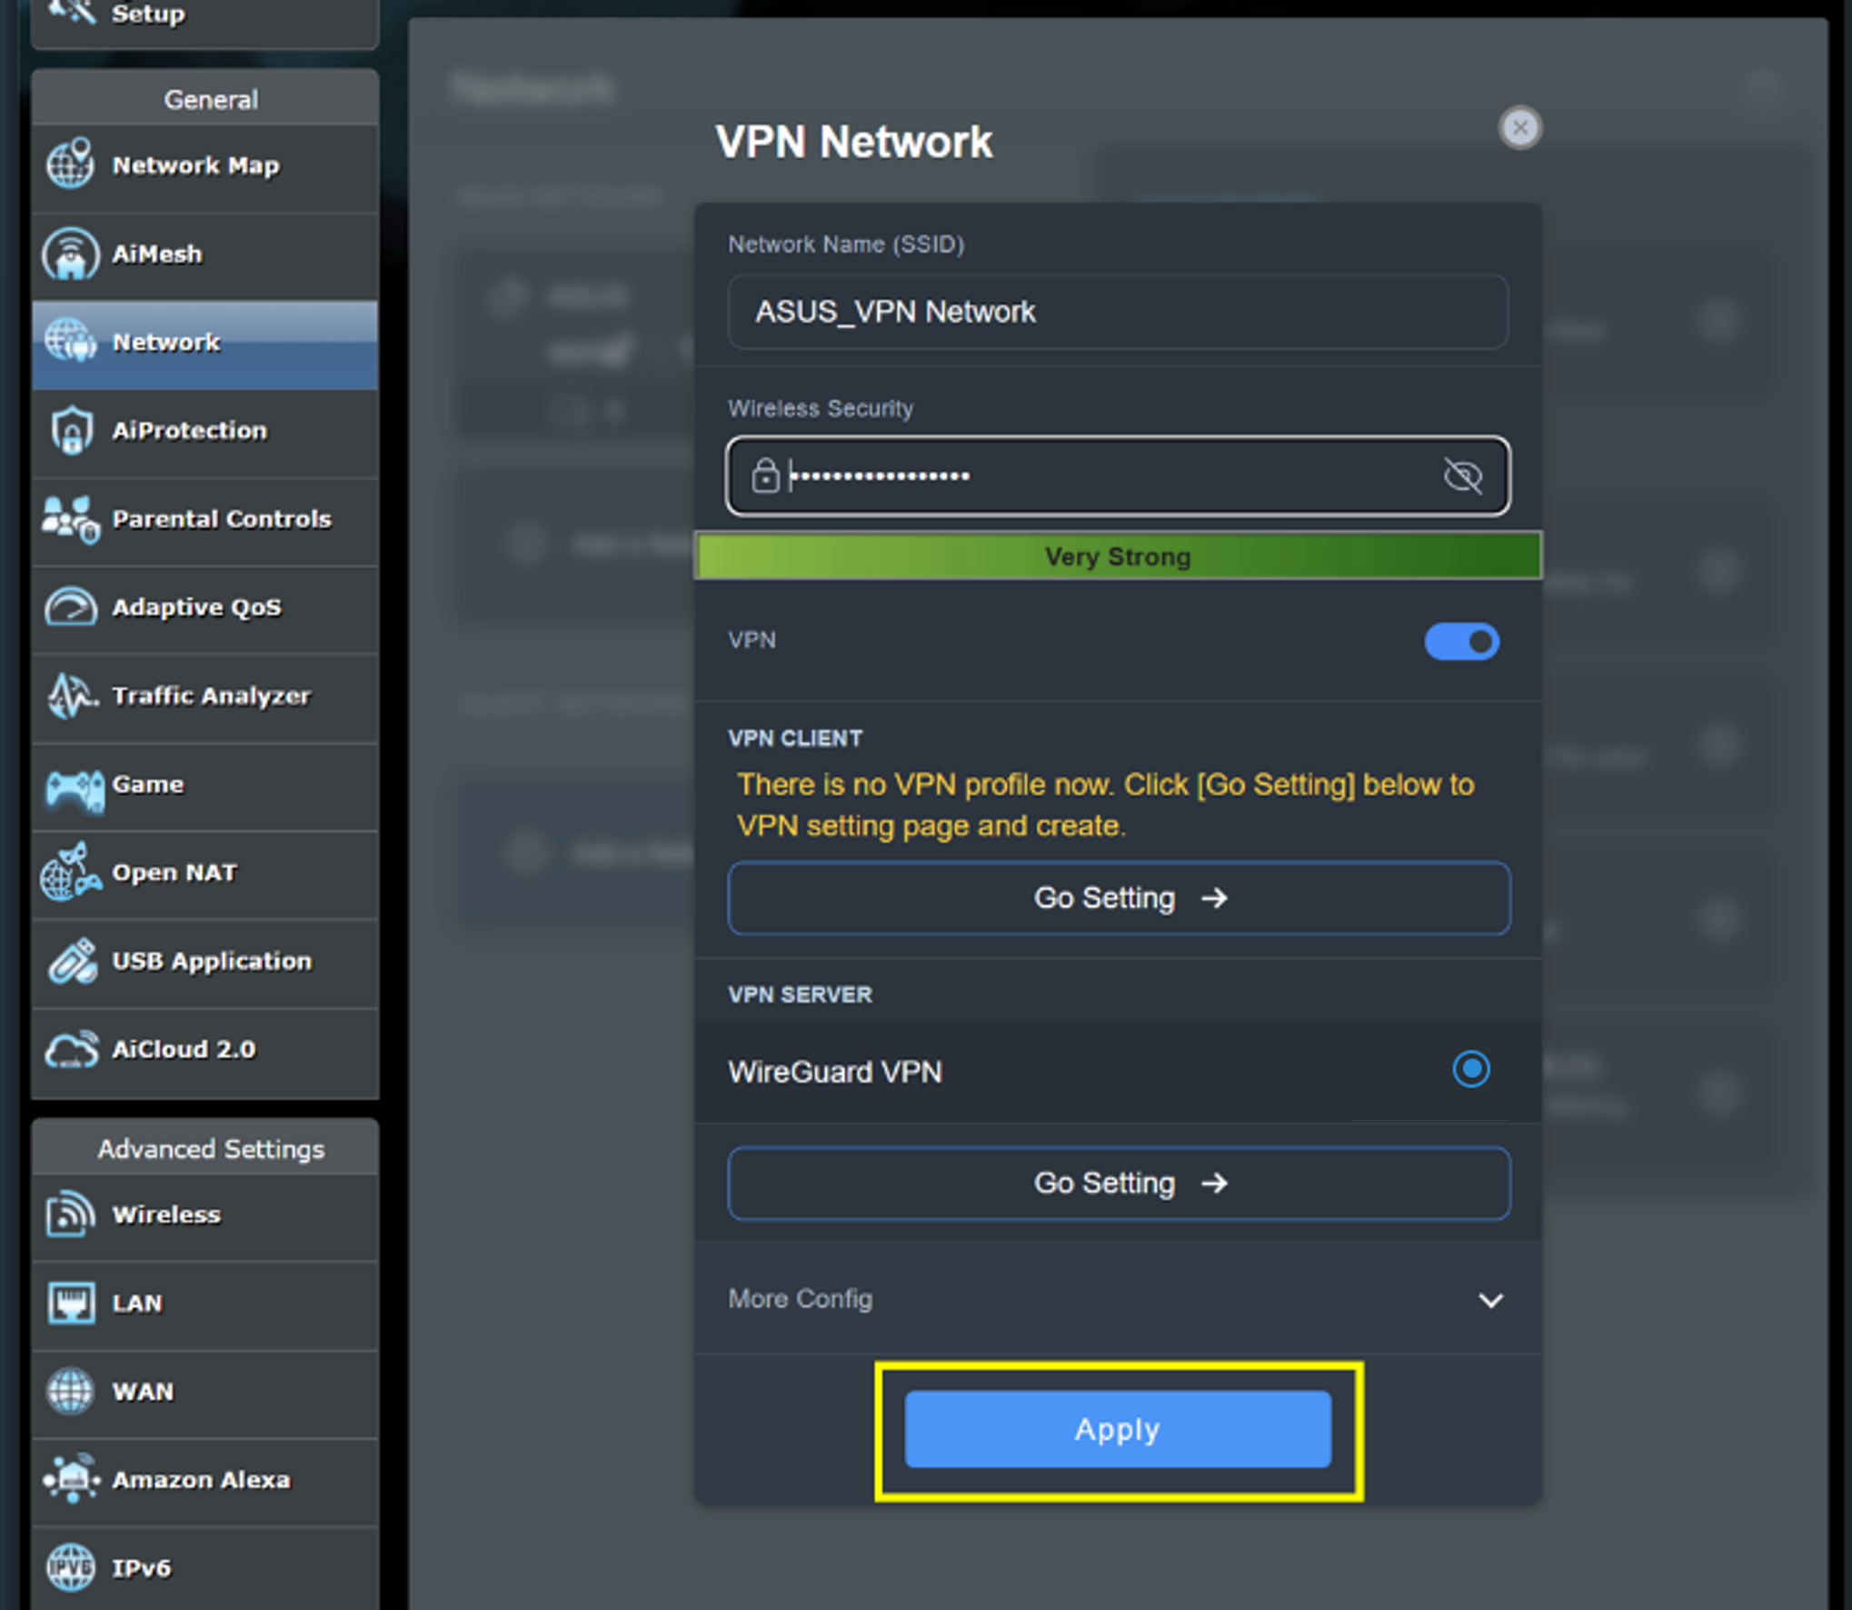Image resolution: width=1852 pixels, height=1610 pixels.
Task: Click Go Setting under VPN Server
Action: (1118, 1184)
